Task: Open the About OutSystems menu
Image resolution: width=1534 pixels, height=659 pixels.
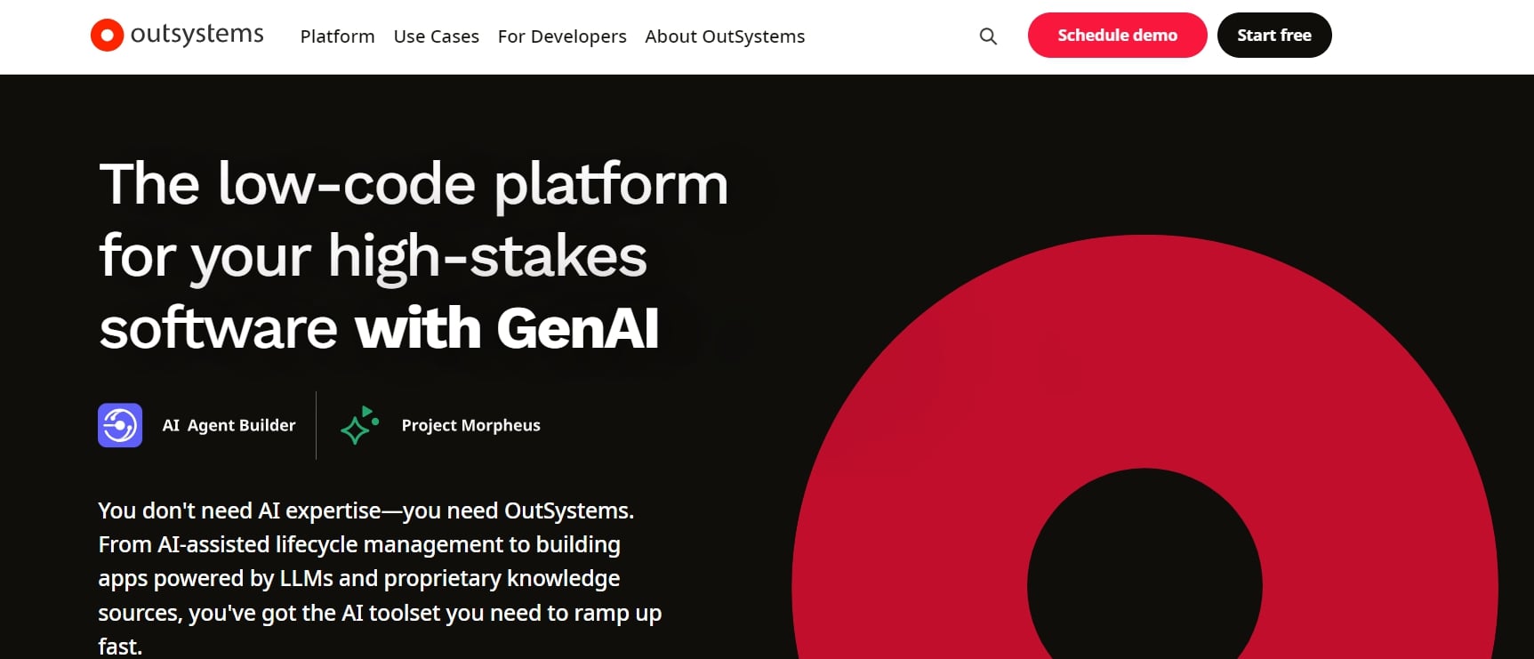Action: pos(725,36)
